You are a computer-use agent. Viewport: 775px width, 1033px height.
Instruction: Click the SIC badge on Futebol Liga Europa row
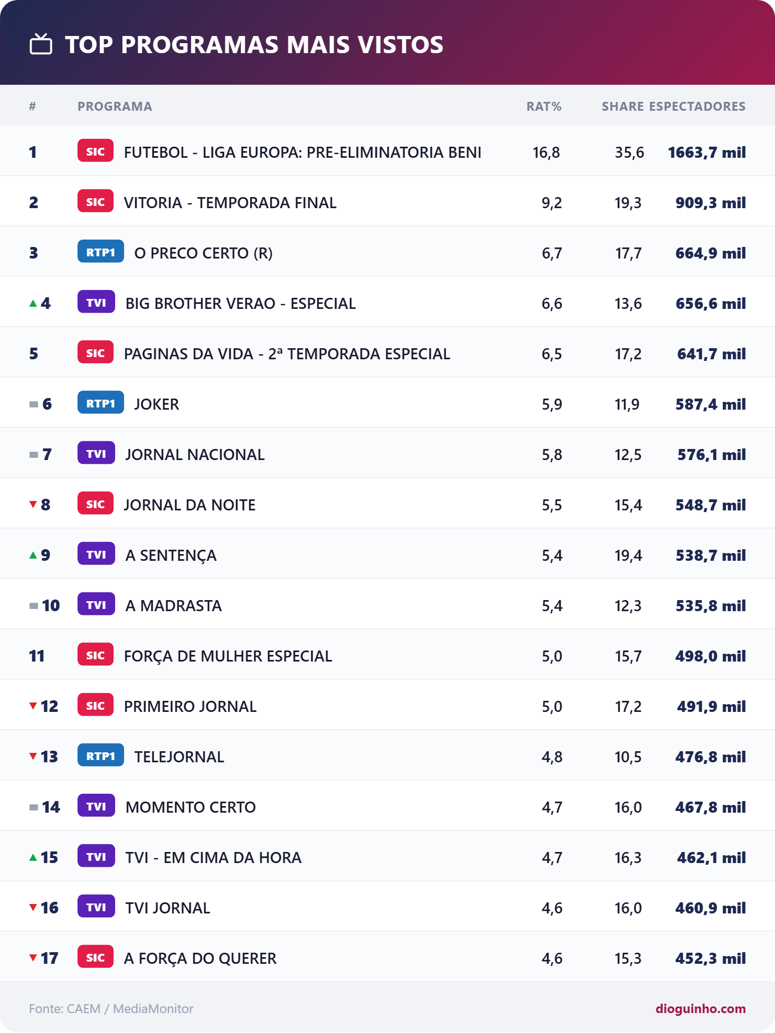95,151
